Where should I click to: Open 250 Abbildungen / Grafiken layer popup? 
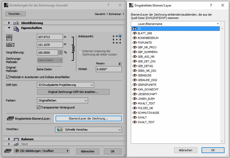point(41,151)
